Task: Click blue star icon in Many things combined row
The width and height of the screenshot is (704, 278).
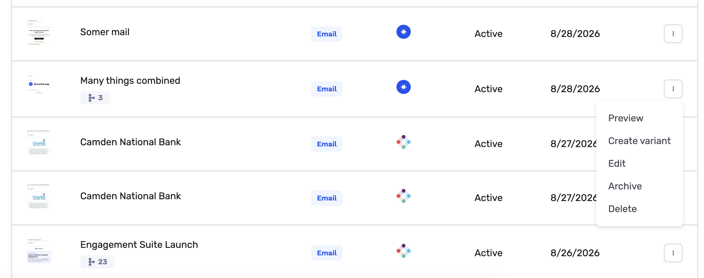Action: tap(403, 87)
